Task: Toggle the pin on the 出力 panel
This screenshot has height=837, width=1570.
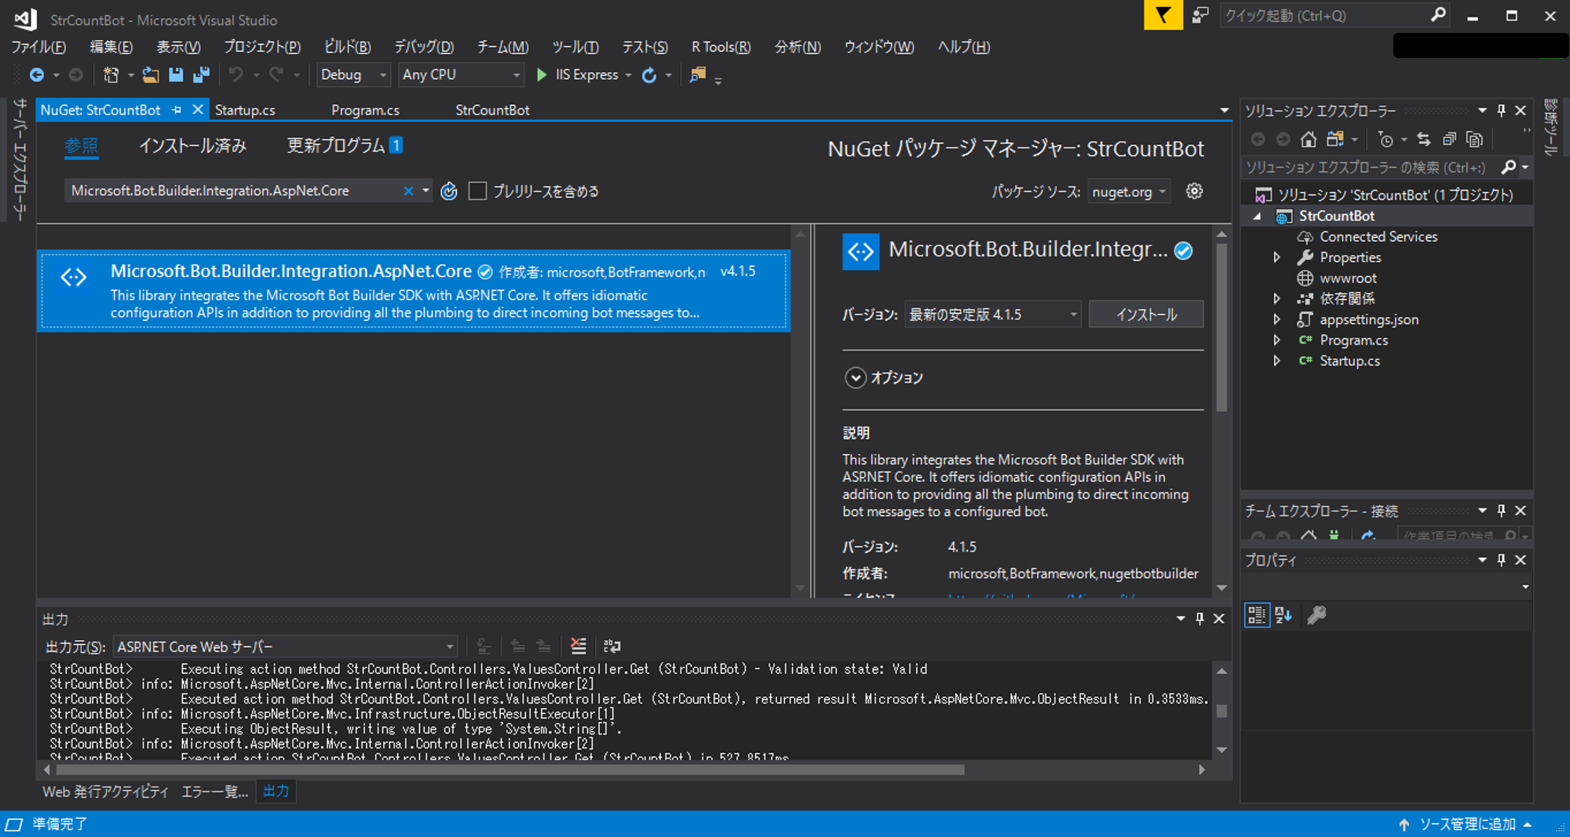Action: [1199, 618]
